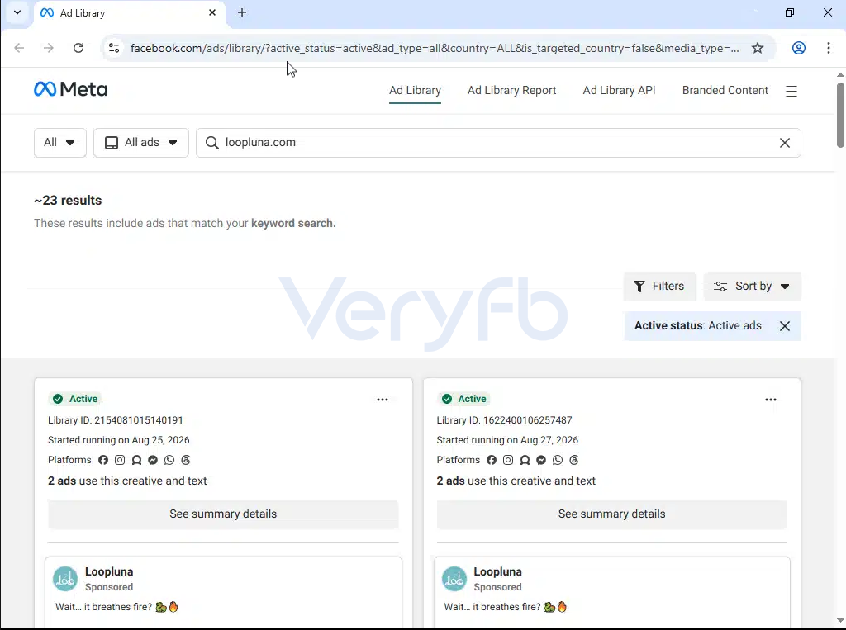Image resolution: width=846 pixels, height=630 pixels.
Task: Open options menu for ad 1622400106257487
Action: 771,400
